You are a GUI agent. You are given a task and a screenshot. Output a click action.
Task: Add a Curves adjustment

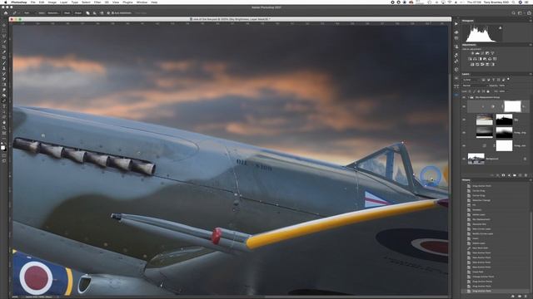click(482, 53)
